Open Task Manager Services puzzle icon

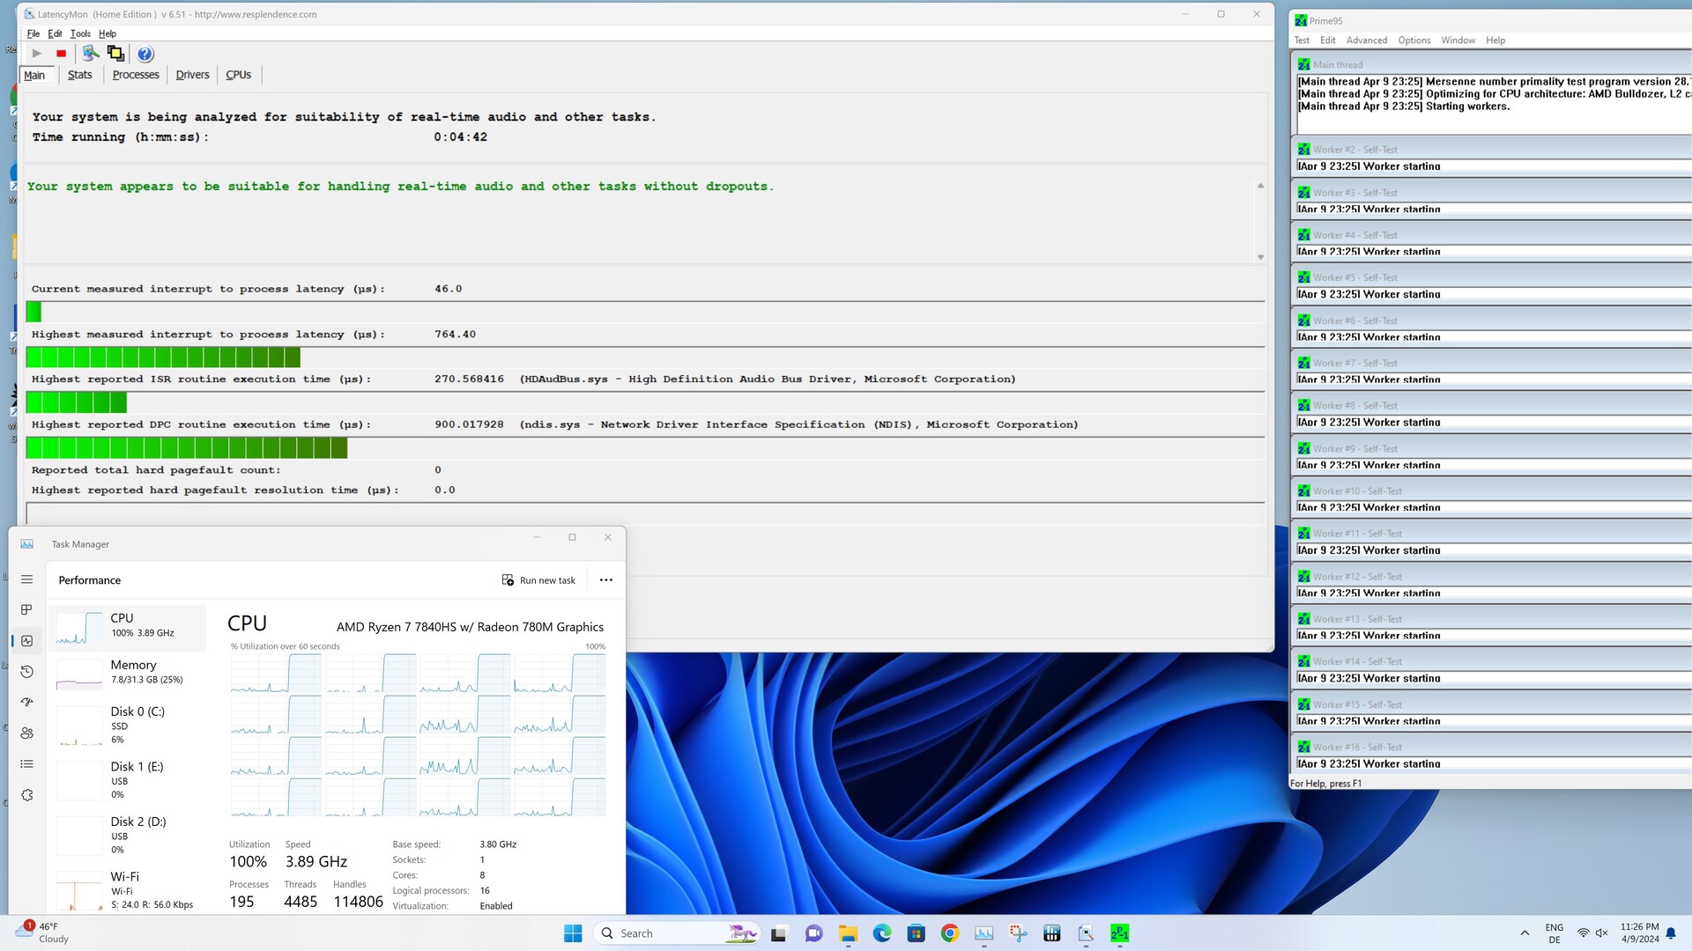[x=26, y=795]
